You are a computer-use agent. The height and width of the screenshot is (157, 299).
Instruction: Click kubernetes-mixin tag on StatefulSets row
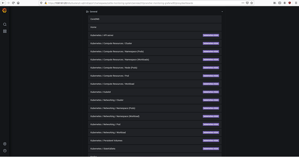pyautogui.click(x=211, y=149)
